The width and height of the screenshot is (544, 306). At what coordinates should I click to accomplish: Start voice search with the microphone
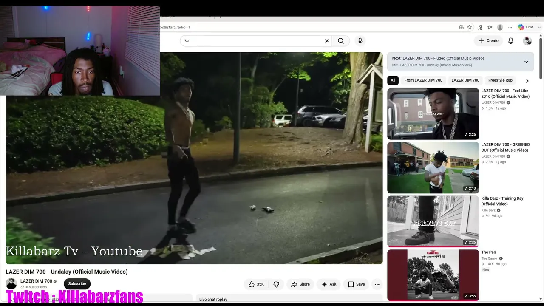[360, 41]
